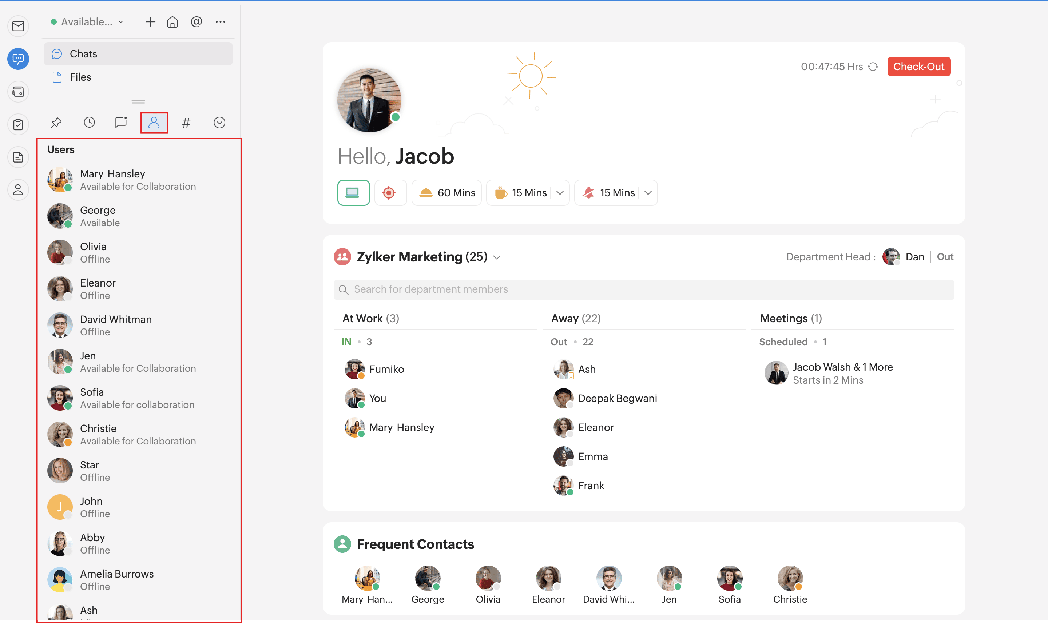
Task: Expand the coffee break 15 Mins dropdown
Action: (x=560, y=193)
